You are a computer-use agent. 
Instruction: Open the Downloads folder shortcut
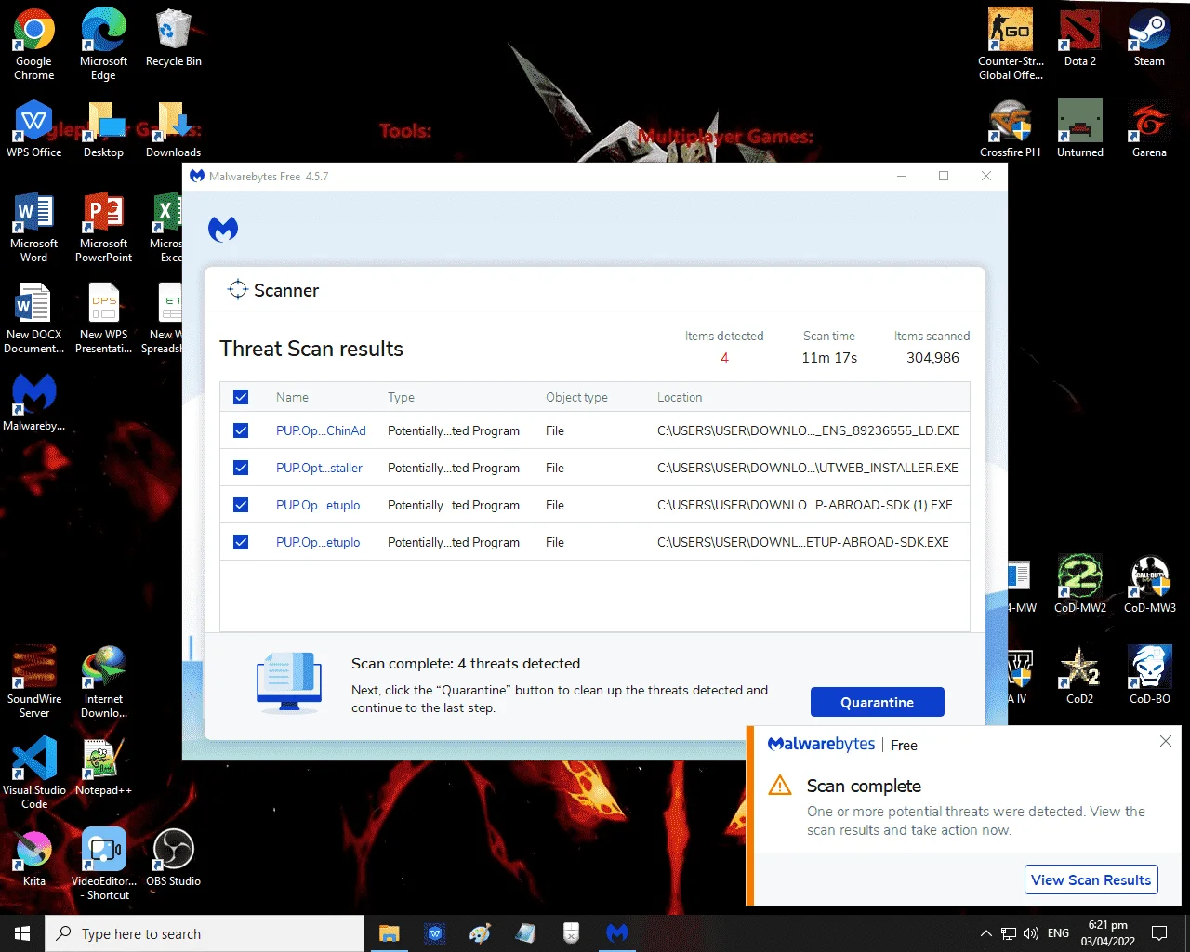(x=173, y=128)
